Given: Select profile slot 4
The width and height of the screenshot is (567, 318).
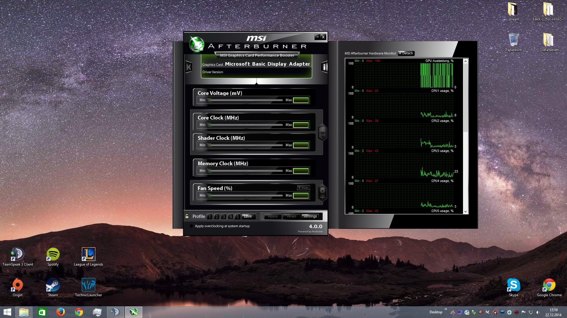Looking at the screenshot, I should coord(230,217).
